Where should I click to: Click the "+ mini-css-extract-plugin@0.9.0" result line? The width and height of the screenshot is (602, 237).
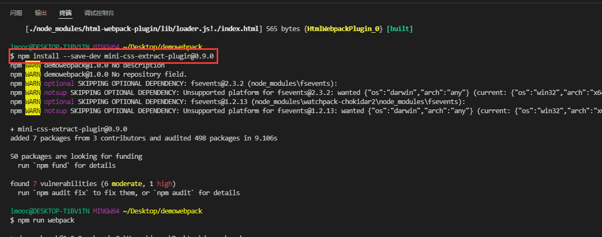tap(68, 129)
